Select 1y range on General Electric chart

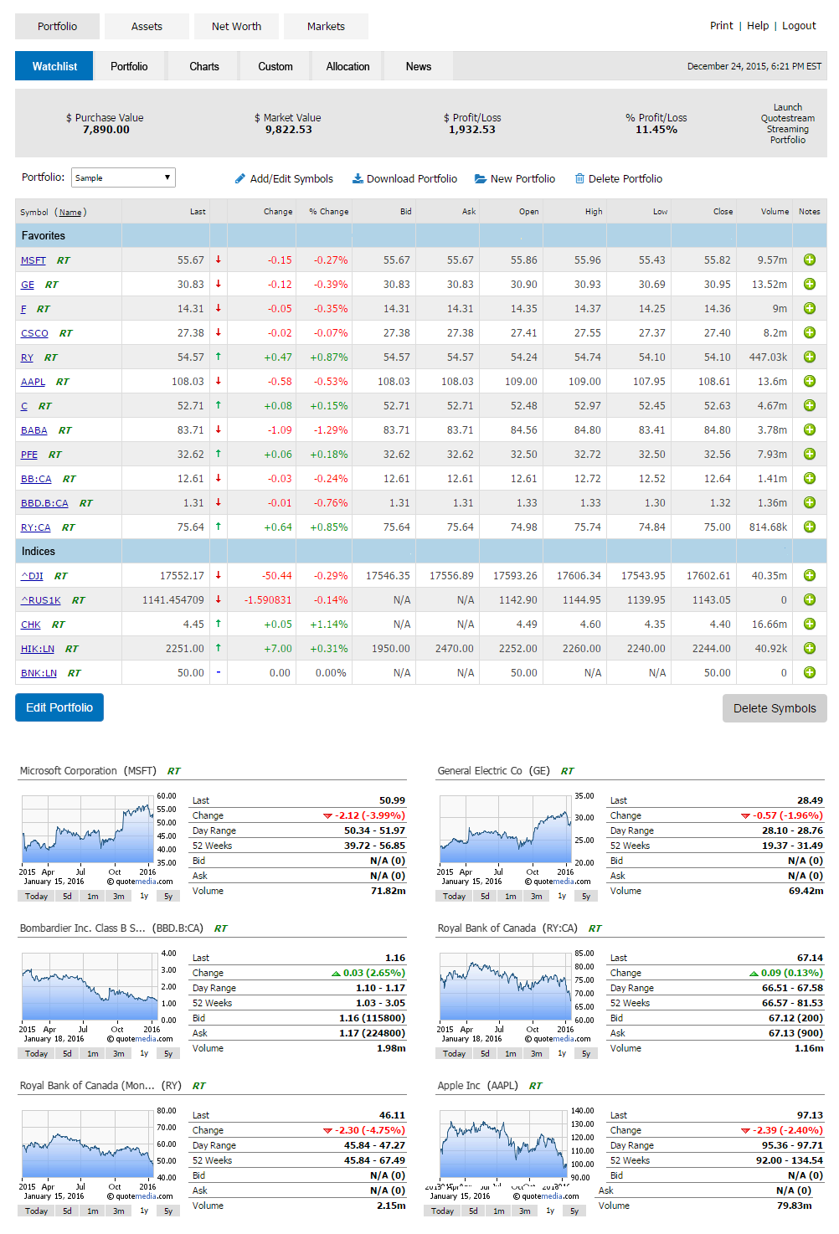point(562,897)
